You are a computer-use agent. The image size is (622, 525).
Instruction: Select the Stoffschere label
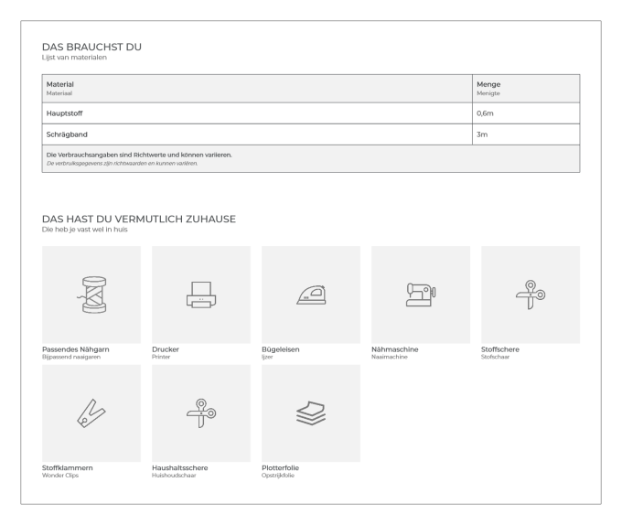499,349
